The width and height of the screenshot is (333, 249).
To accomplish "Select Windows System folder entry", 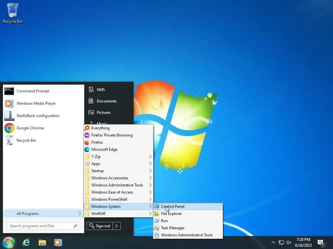I will click(118, 207).
